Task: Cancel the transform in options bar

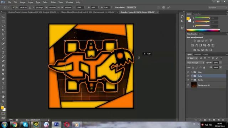Action: point(164,7)
